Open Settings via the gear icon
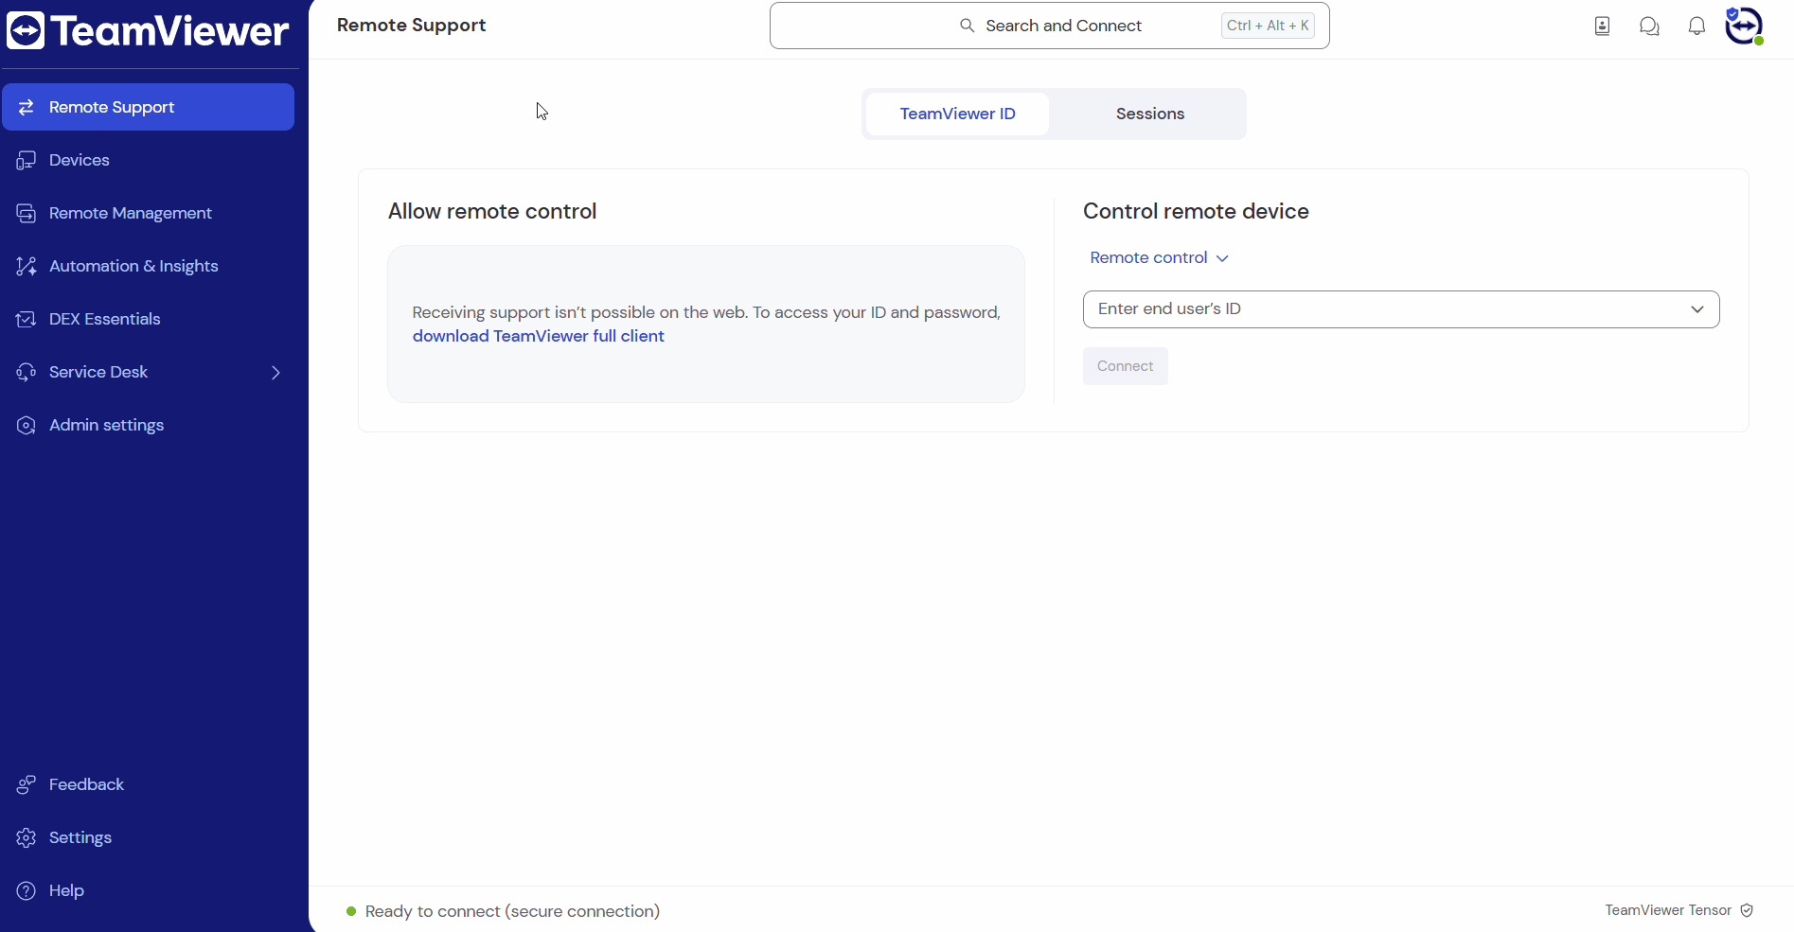This screenshot has width=1794, height=932. (27, 838)
